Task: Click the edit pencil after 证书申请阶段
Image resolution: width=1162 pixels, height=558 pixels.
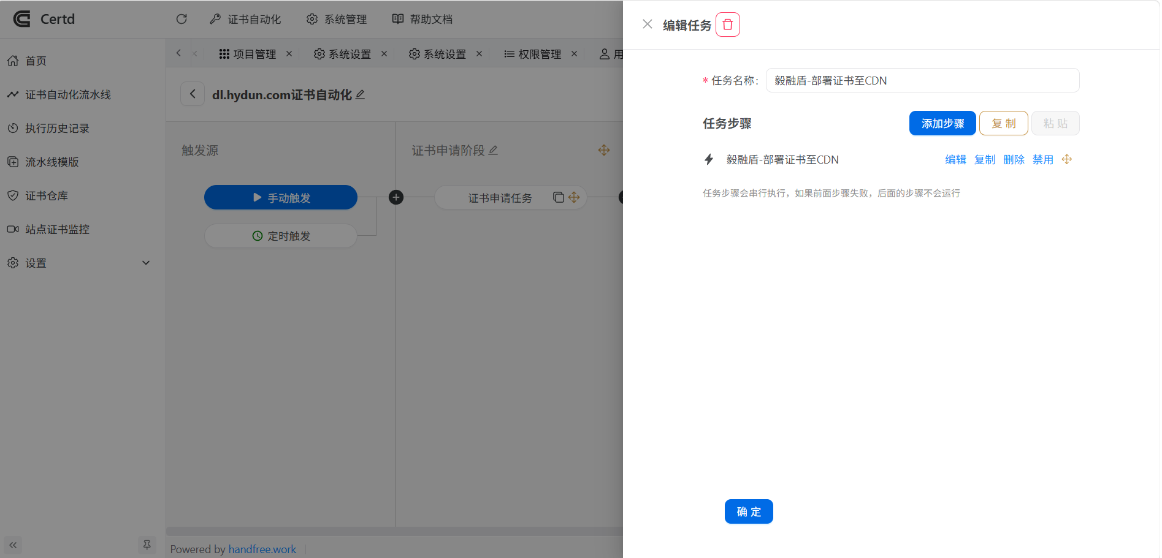Action: 494,150
